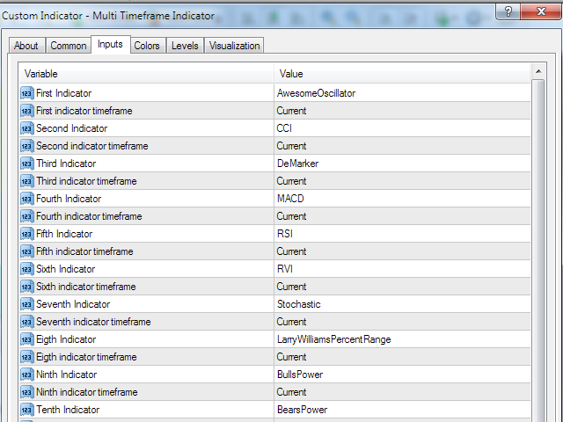This screenshot has width=563, height=422.
Task: Select the AwesomeOscillator value field
Action: (x=401, y=93)
